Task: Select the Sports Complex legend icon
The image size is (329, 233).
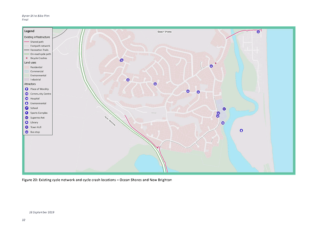Action: 27,113
